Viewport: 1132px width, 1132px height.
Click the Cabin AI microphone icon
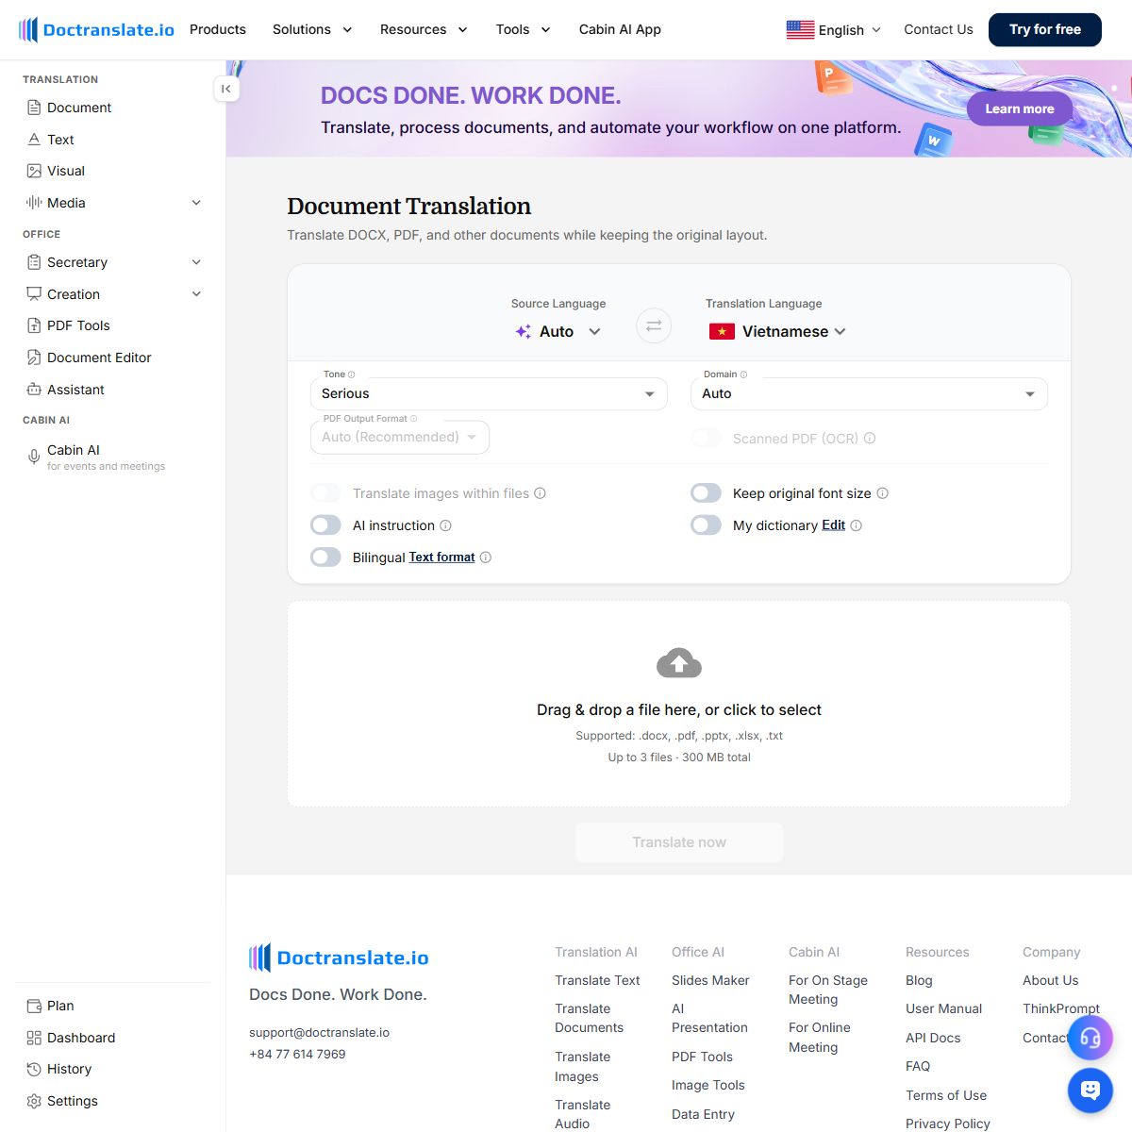pyautogui.click(x=34, y=457)
